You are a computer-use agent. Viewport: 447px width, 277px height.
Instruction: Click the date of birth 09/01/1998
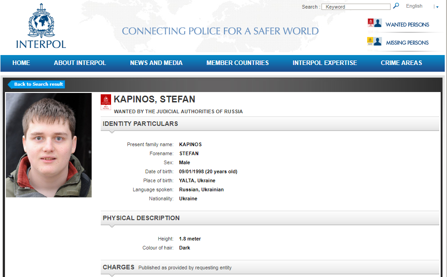click(191, 171)
